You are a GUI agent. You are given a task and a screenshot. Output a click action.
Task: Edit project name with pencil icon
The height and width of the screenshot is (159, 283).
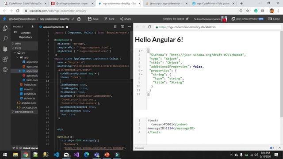[73, 19]
